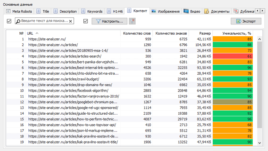Sort by № column header
This screenshot has height=151, width=268.
coord(16,33)
